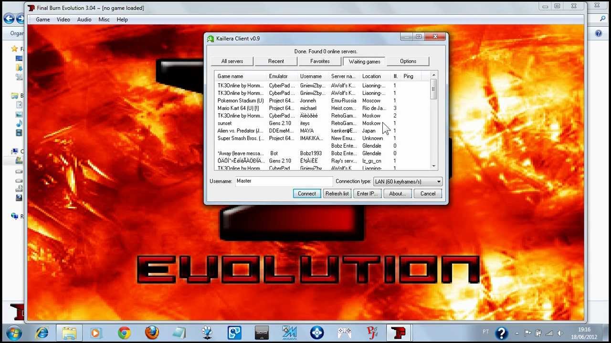
Task: Sort by the Location column header
Action: (x=375, y=76)
